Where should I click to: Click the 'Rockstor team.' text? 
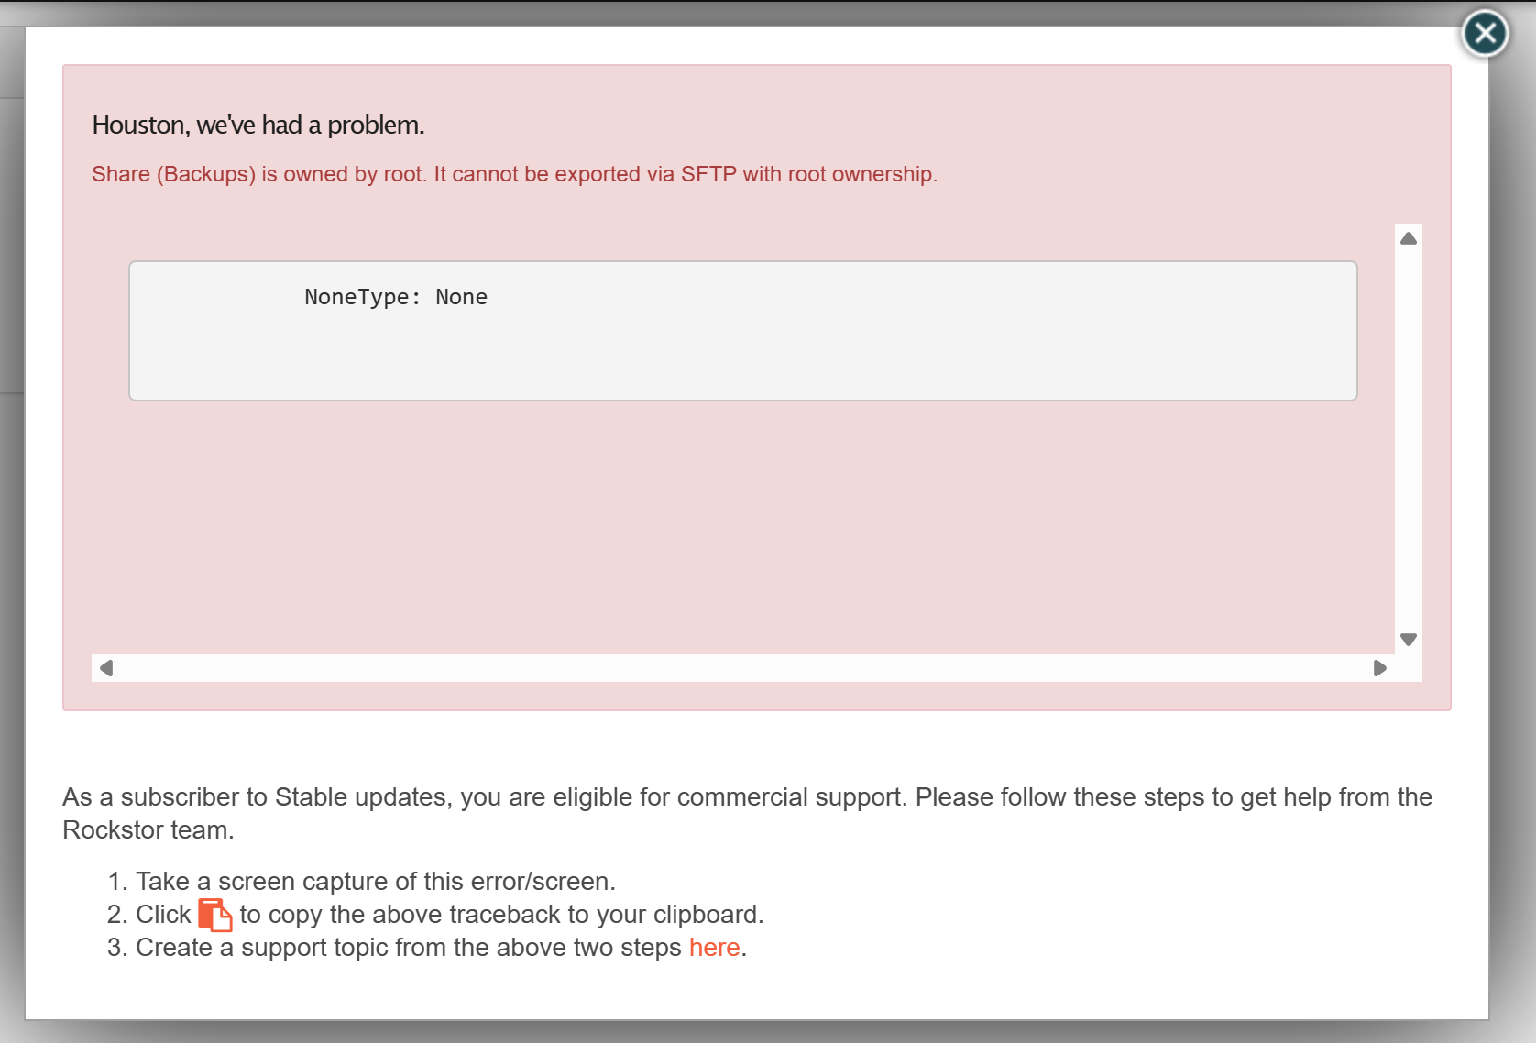point(148,830)
